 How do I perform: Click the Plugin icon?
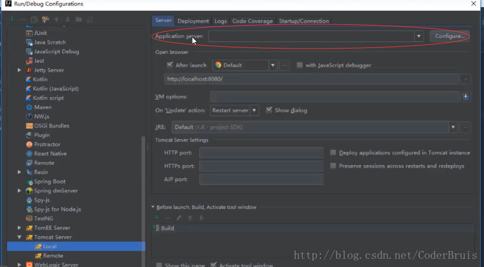pyautogui.click(x=29, y=135)
